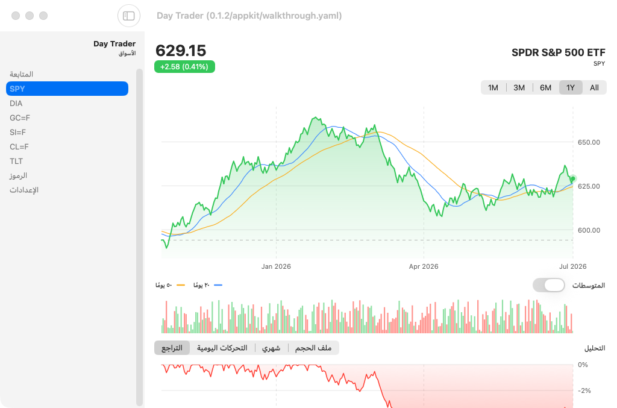Viewport: 617px width, 408px height.
Task: Open the الرموز symbols section
Action: pyautogui.click(x=67, y=175)
